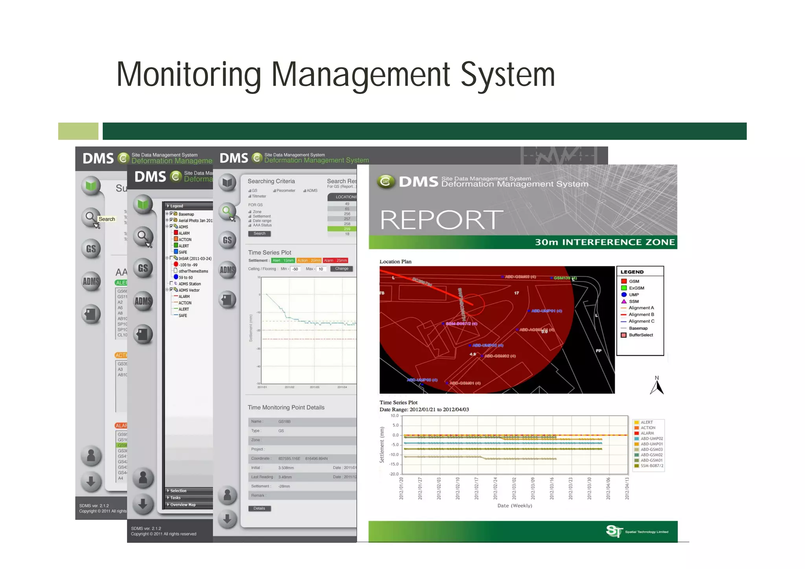Expand the Overview Map panel

coord(188,505)
